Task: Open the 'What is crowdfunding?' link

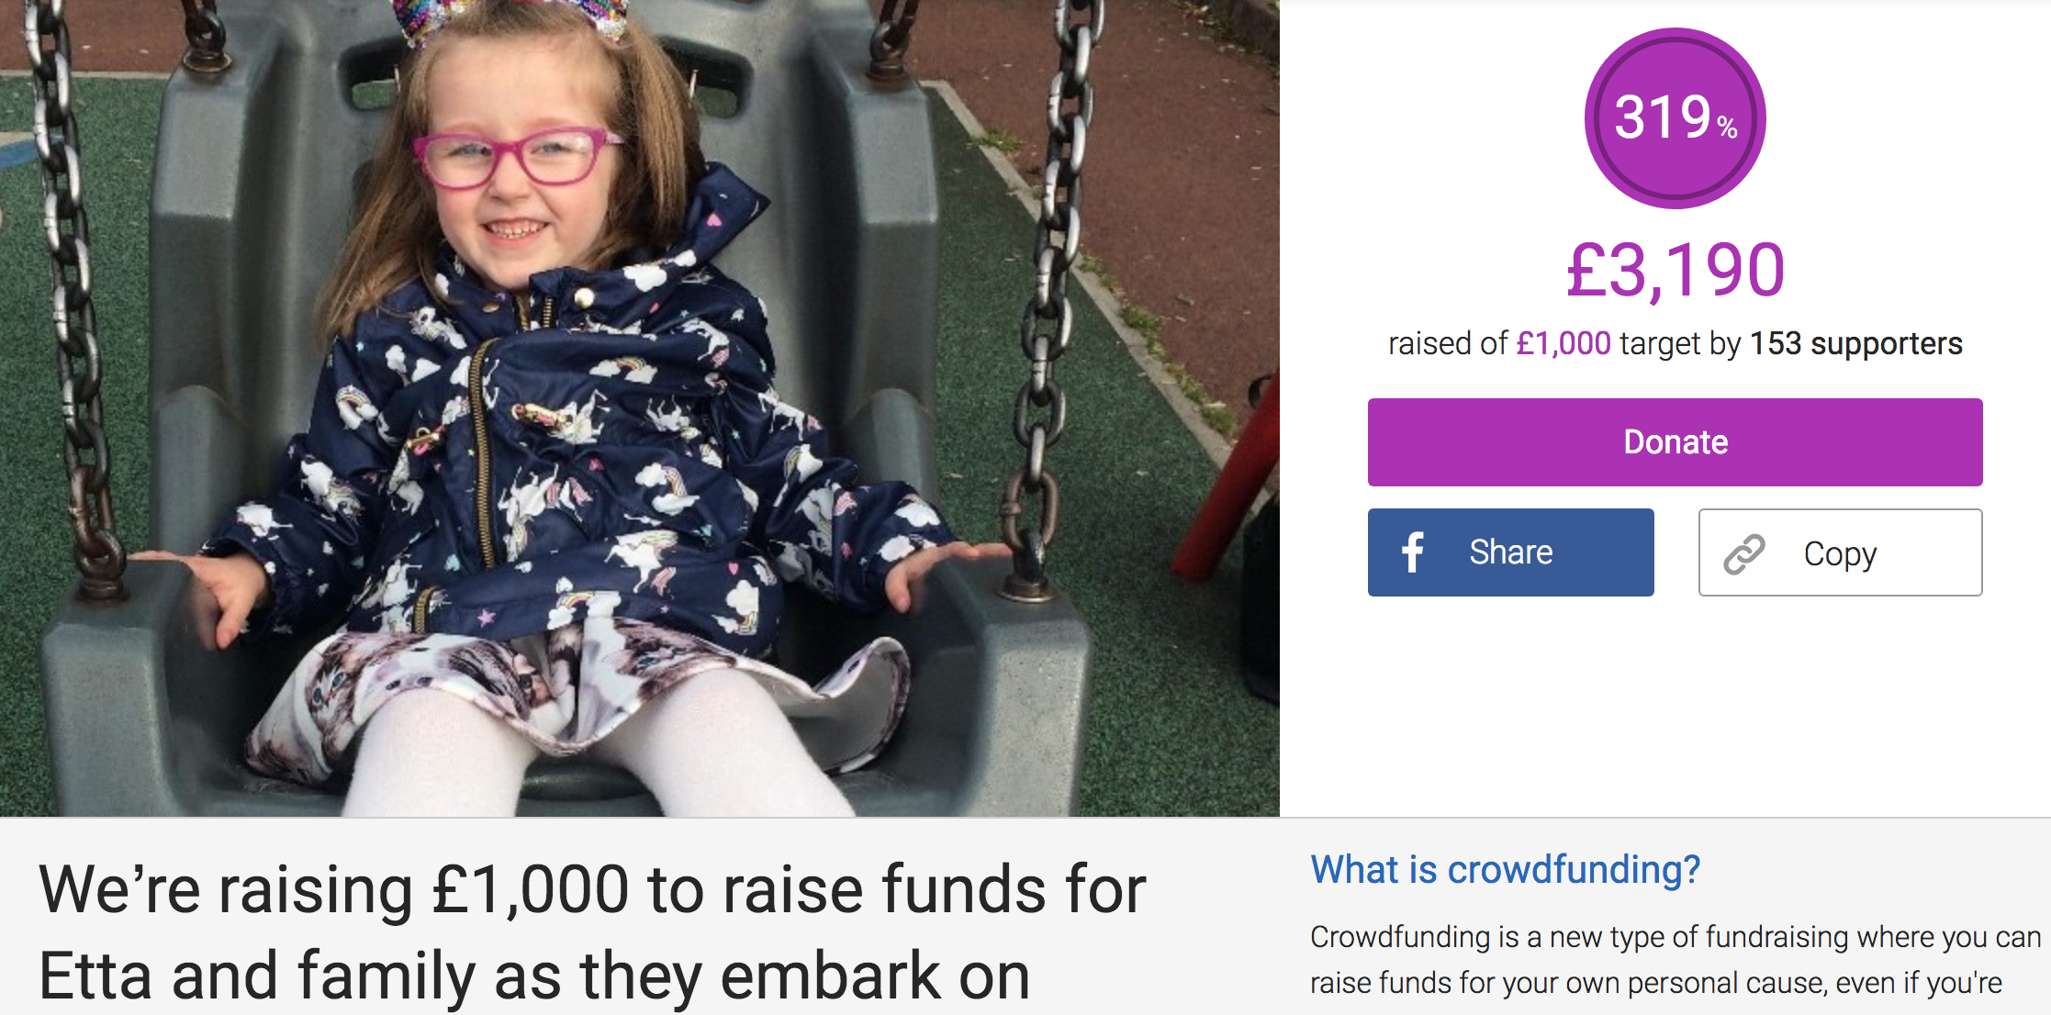Action: pos(1505,869)
